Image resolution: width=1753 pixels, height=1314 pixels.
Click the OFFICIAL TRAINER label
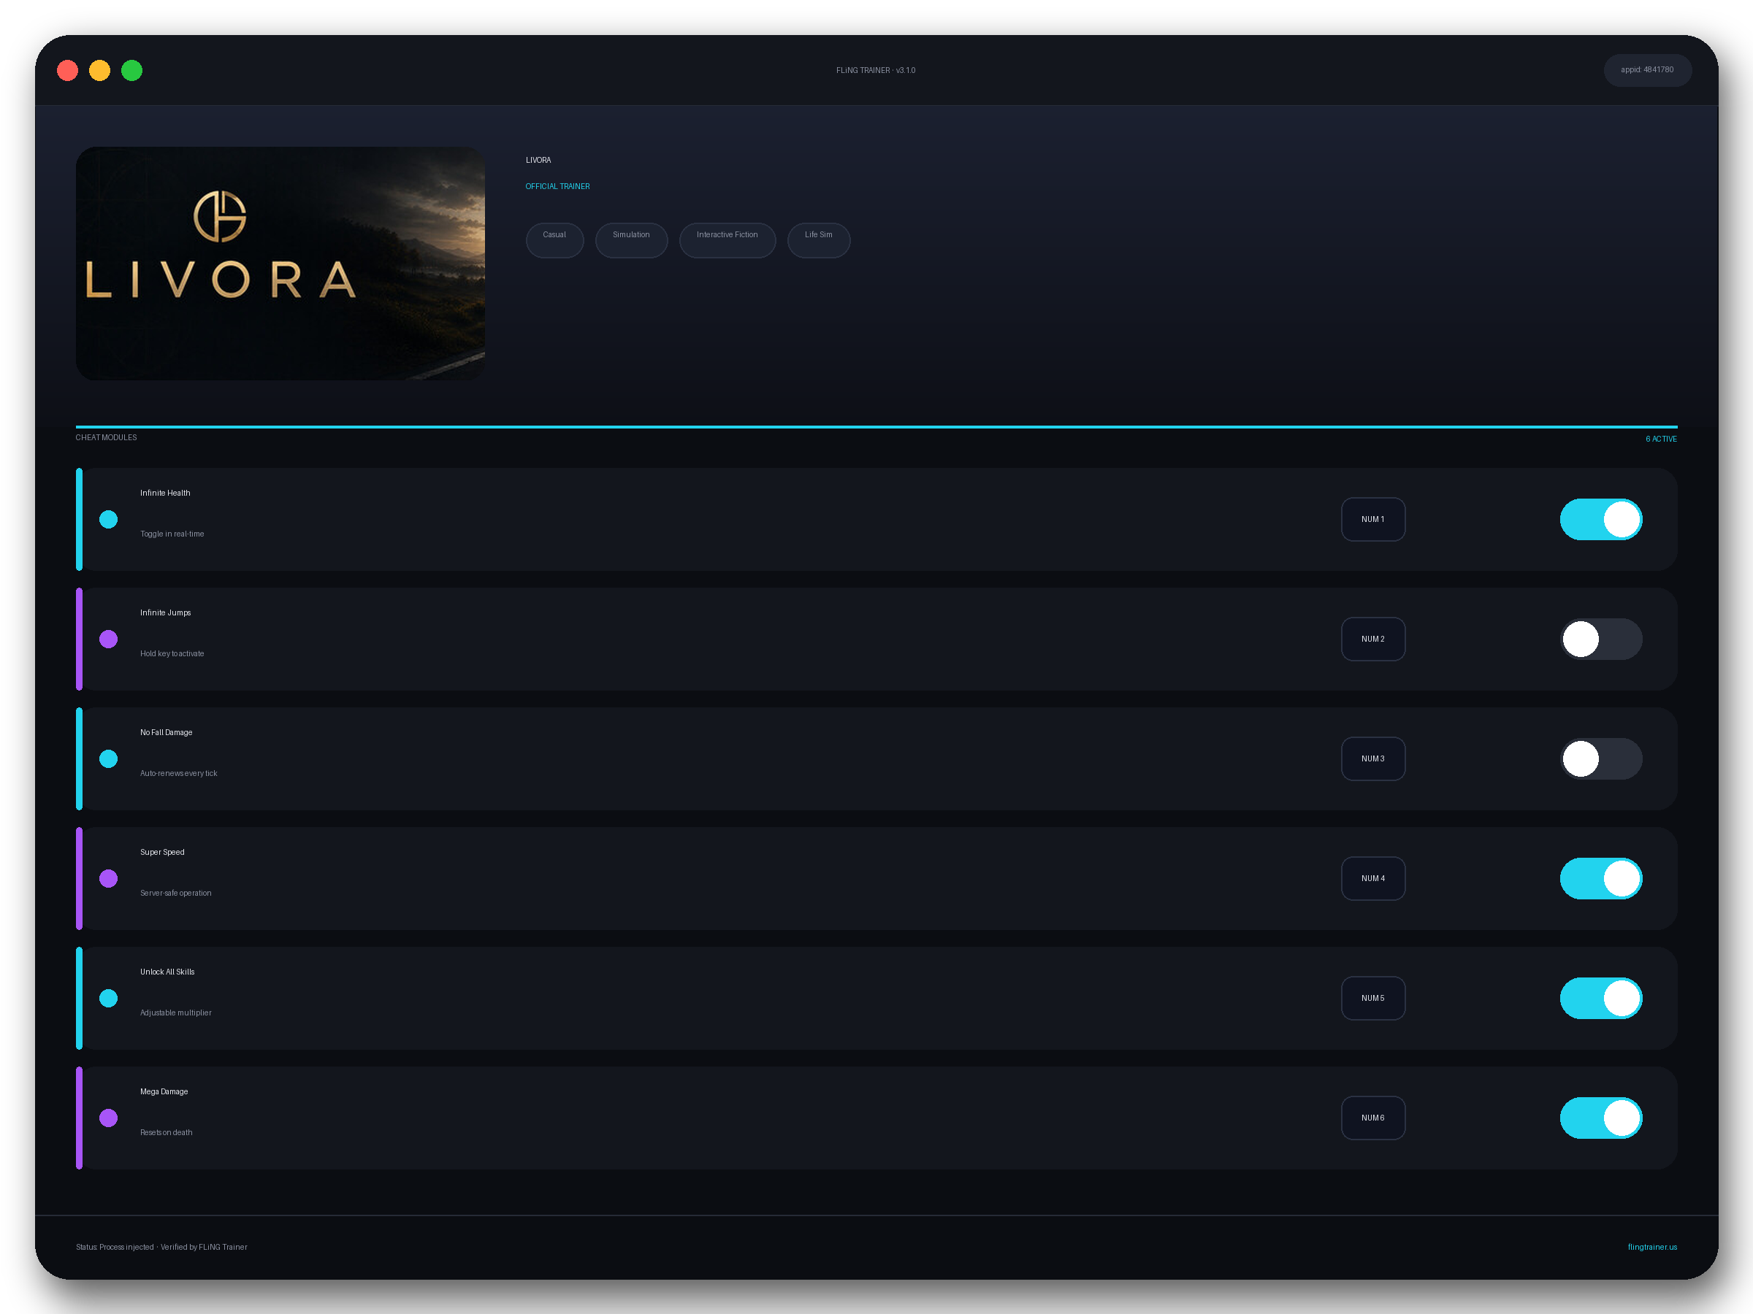pos(557,187)
